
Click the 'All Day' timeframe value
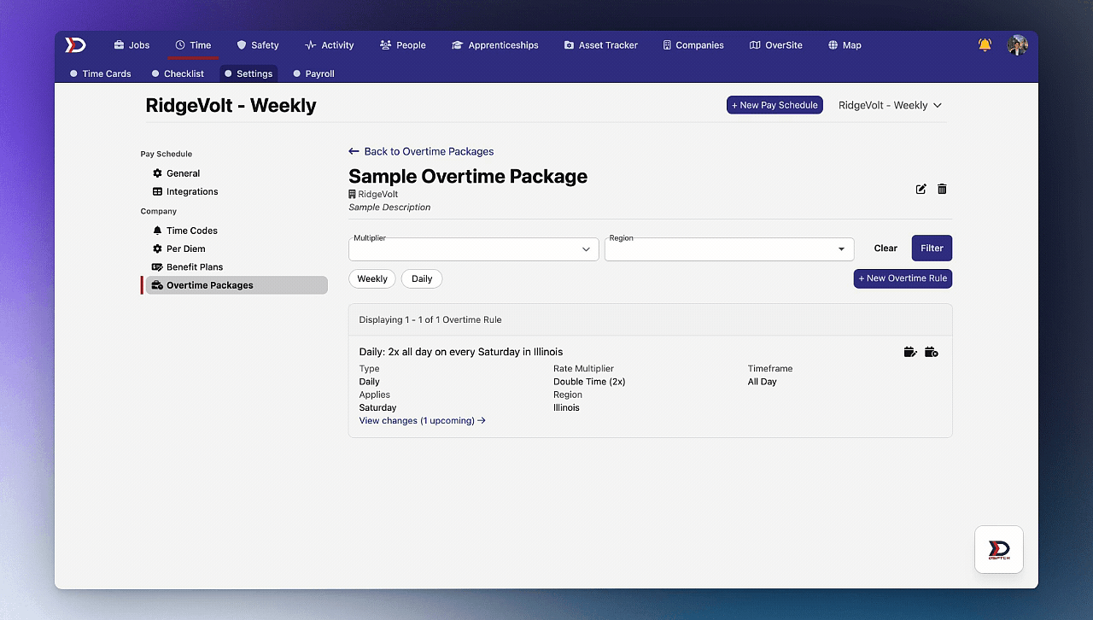763,382
